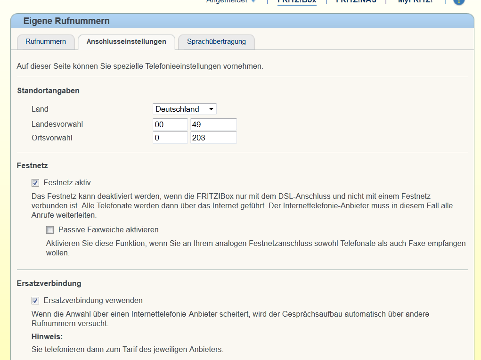Click the Eigene Rufnummern page title
The height and width of the screenshot is (360, 481).
(66, 21)
